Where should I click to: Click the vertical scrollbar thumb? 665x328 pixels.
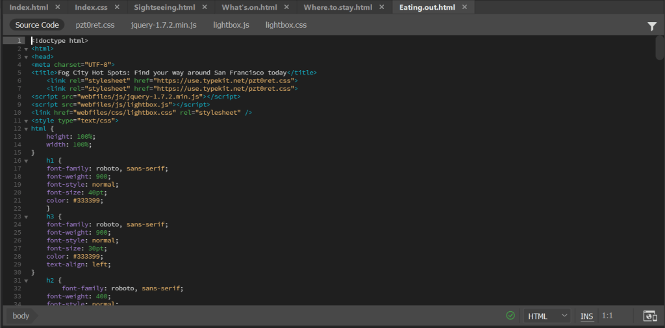click(660, 48)
